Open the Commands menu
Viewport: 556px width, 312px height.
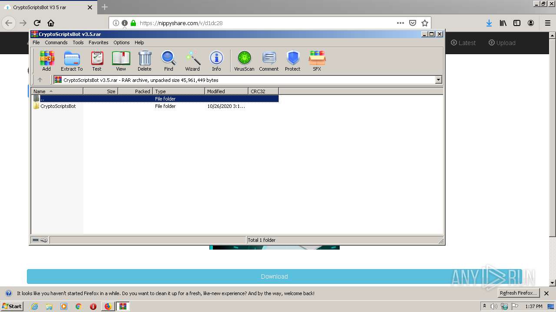coord(56,42)
